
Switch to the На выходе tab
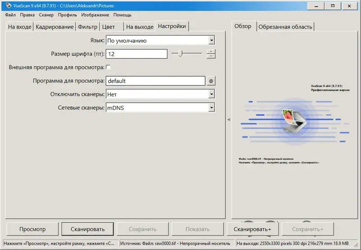140,27
